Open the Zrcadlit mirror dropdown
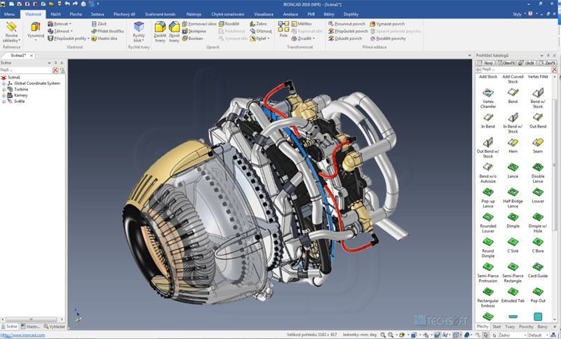Image resolution: width=561 pixels, height=339 pixels. (313, 39)
